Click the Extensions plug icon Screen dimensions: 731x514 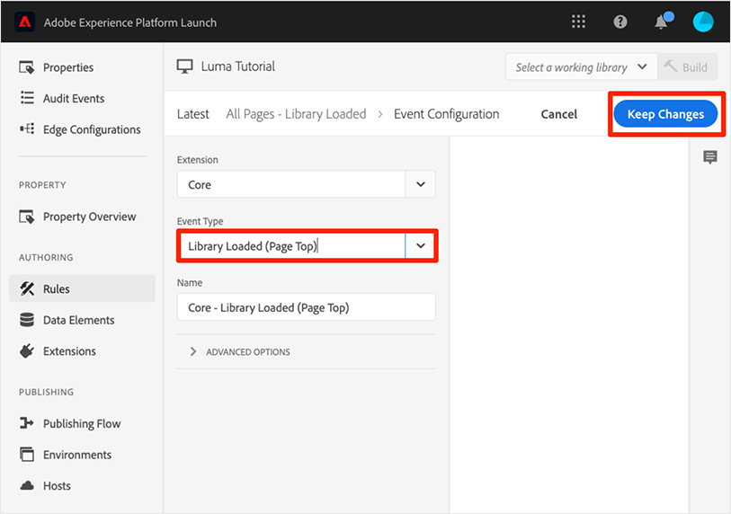(x=27, y=350)
